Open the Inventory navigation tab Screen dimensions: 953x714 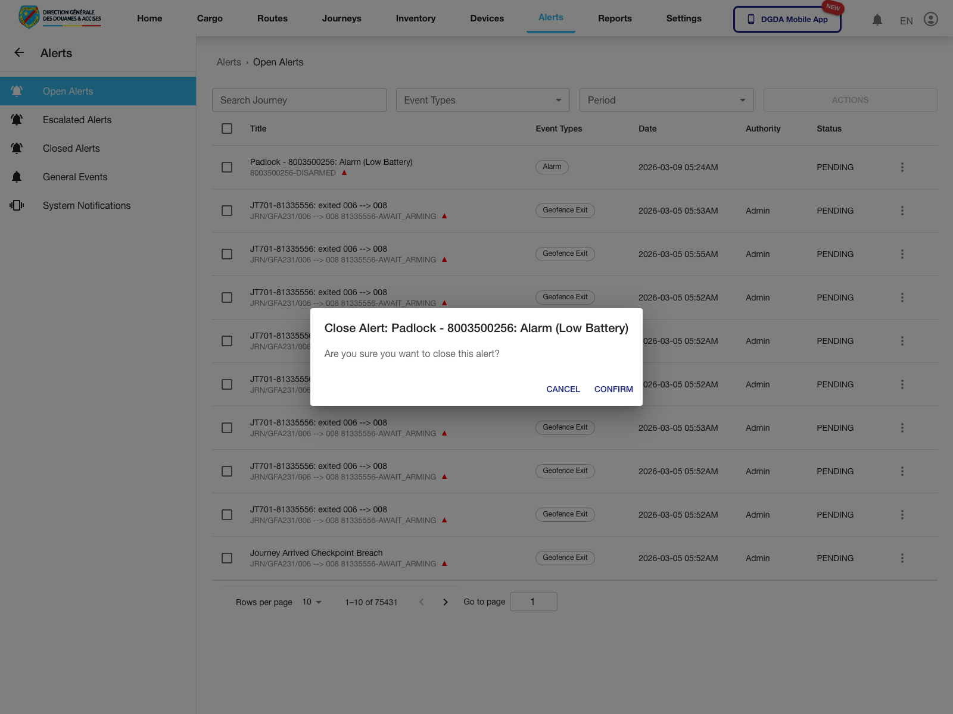pos(415,18)
